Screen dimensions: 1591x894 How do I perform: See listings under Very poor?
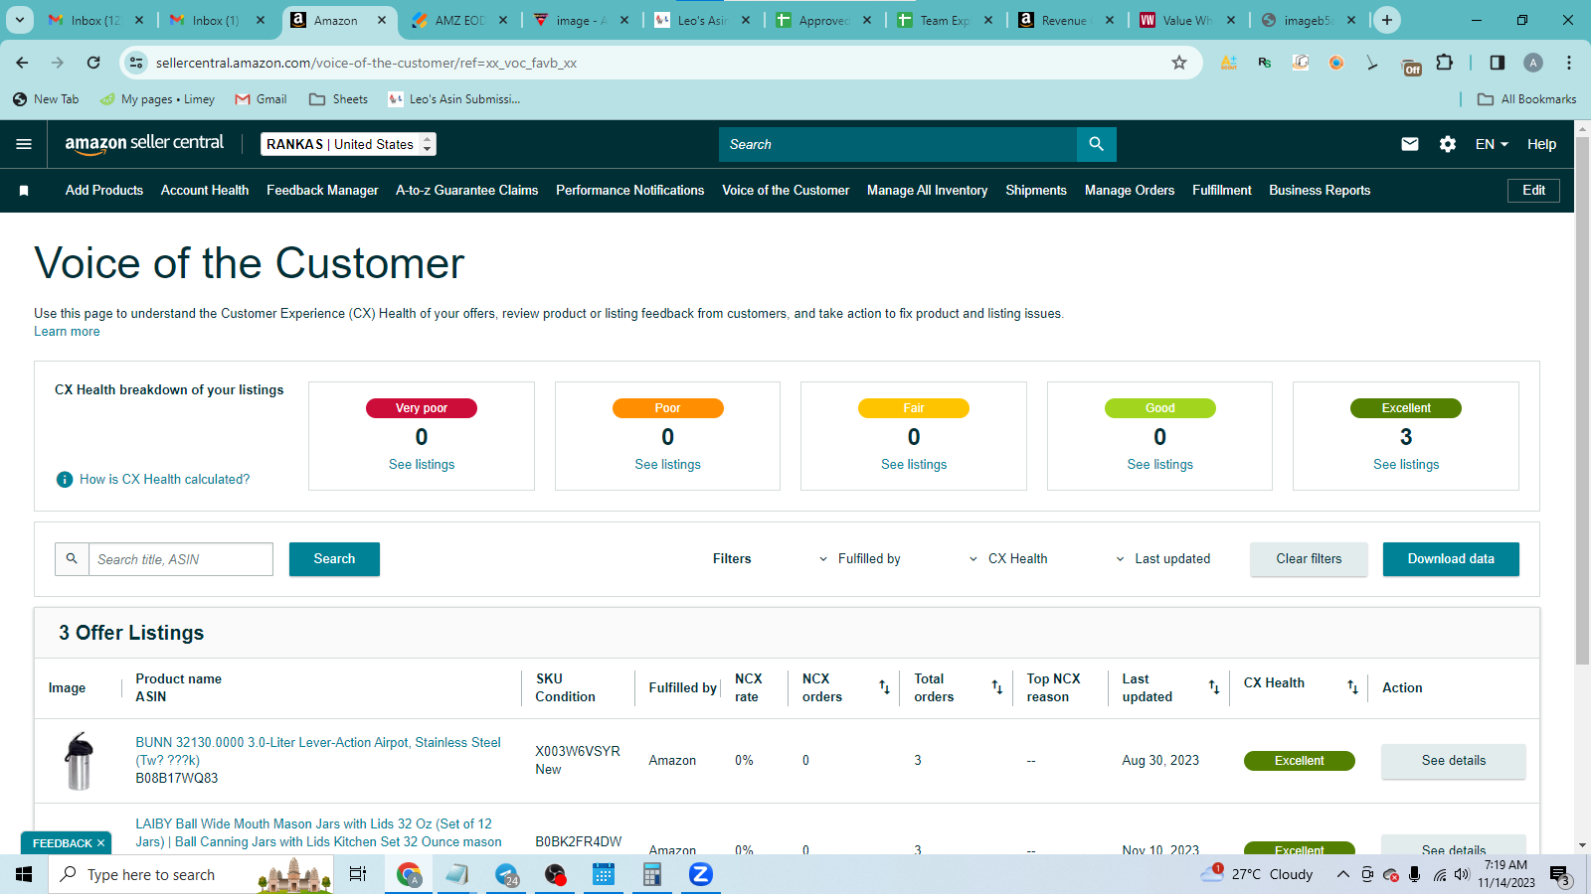[422, 465]
